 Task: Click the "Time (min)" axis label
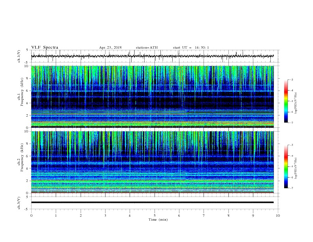[158, 219]
